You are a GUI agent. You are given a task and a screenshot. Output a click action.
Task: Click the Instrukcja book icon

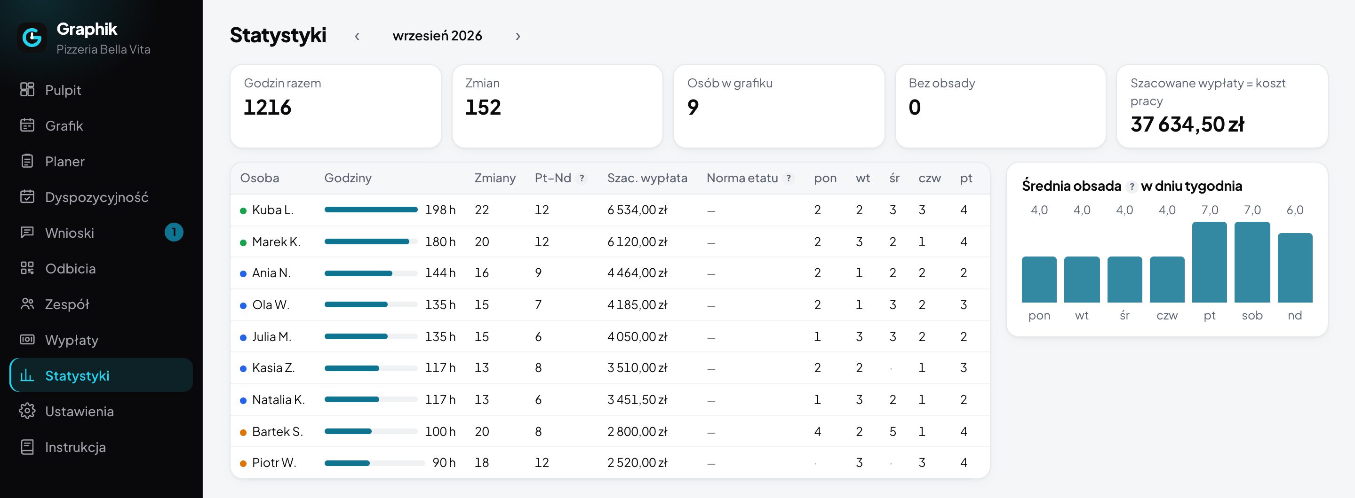click(27, 446)
